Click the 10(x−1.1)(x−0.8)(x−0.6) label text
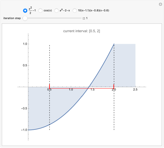The image size is (164, 148). tap(94, 10)
